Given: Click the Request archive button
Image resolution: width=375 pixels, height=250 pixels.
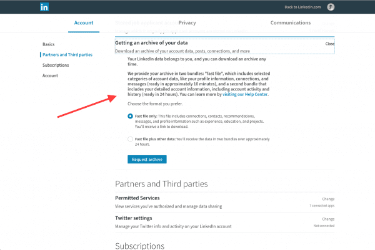Looking at the screenshot, I should [147, 160].
